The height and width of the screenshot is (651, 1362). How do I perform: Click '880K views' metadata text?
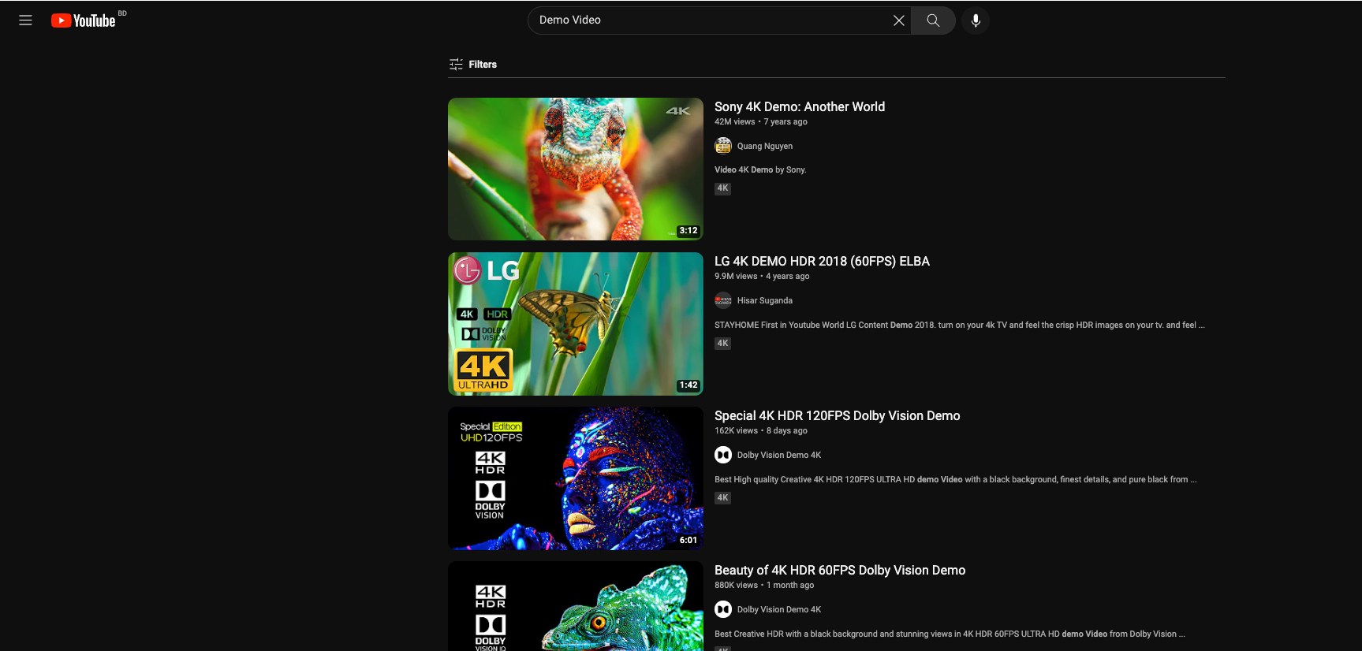736,585
